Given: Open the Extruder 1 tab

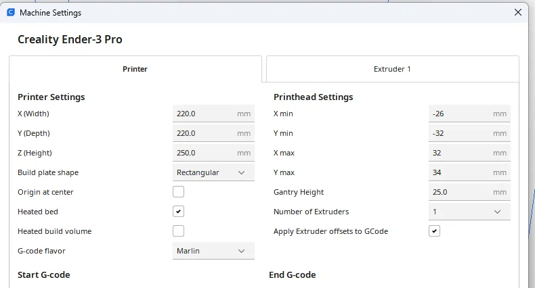Looking at the screenshot, I should point(392,69).
